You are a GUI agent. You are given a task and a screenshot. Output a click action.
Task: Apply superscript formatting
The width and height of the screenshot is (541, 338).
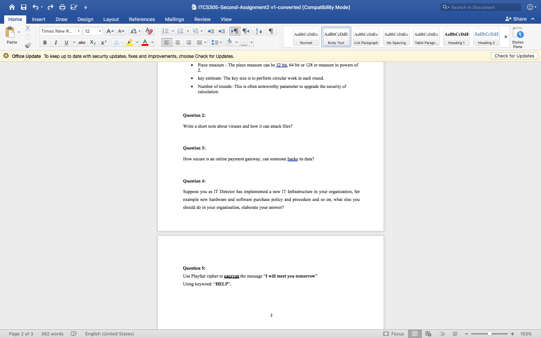click(104, 42)
